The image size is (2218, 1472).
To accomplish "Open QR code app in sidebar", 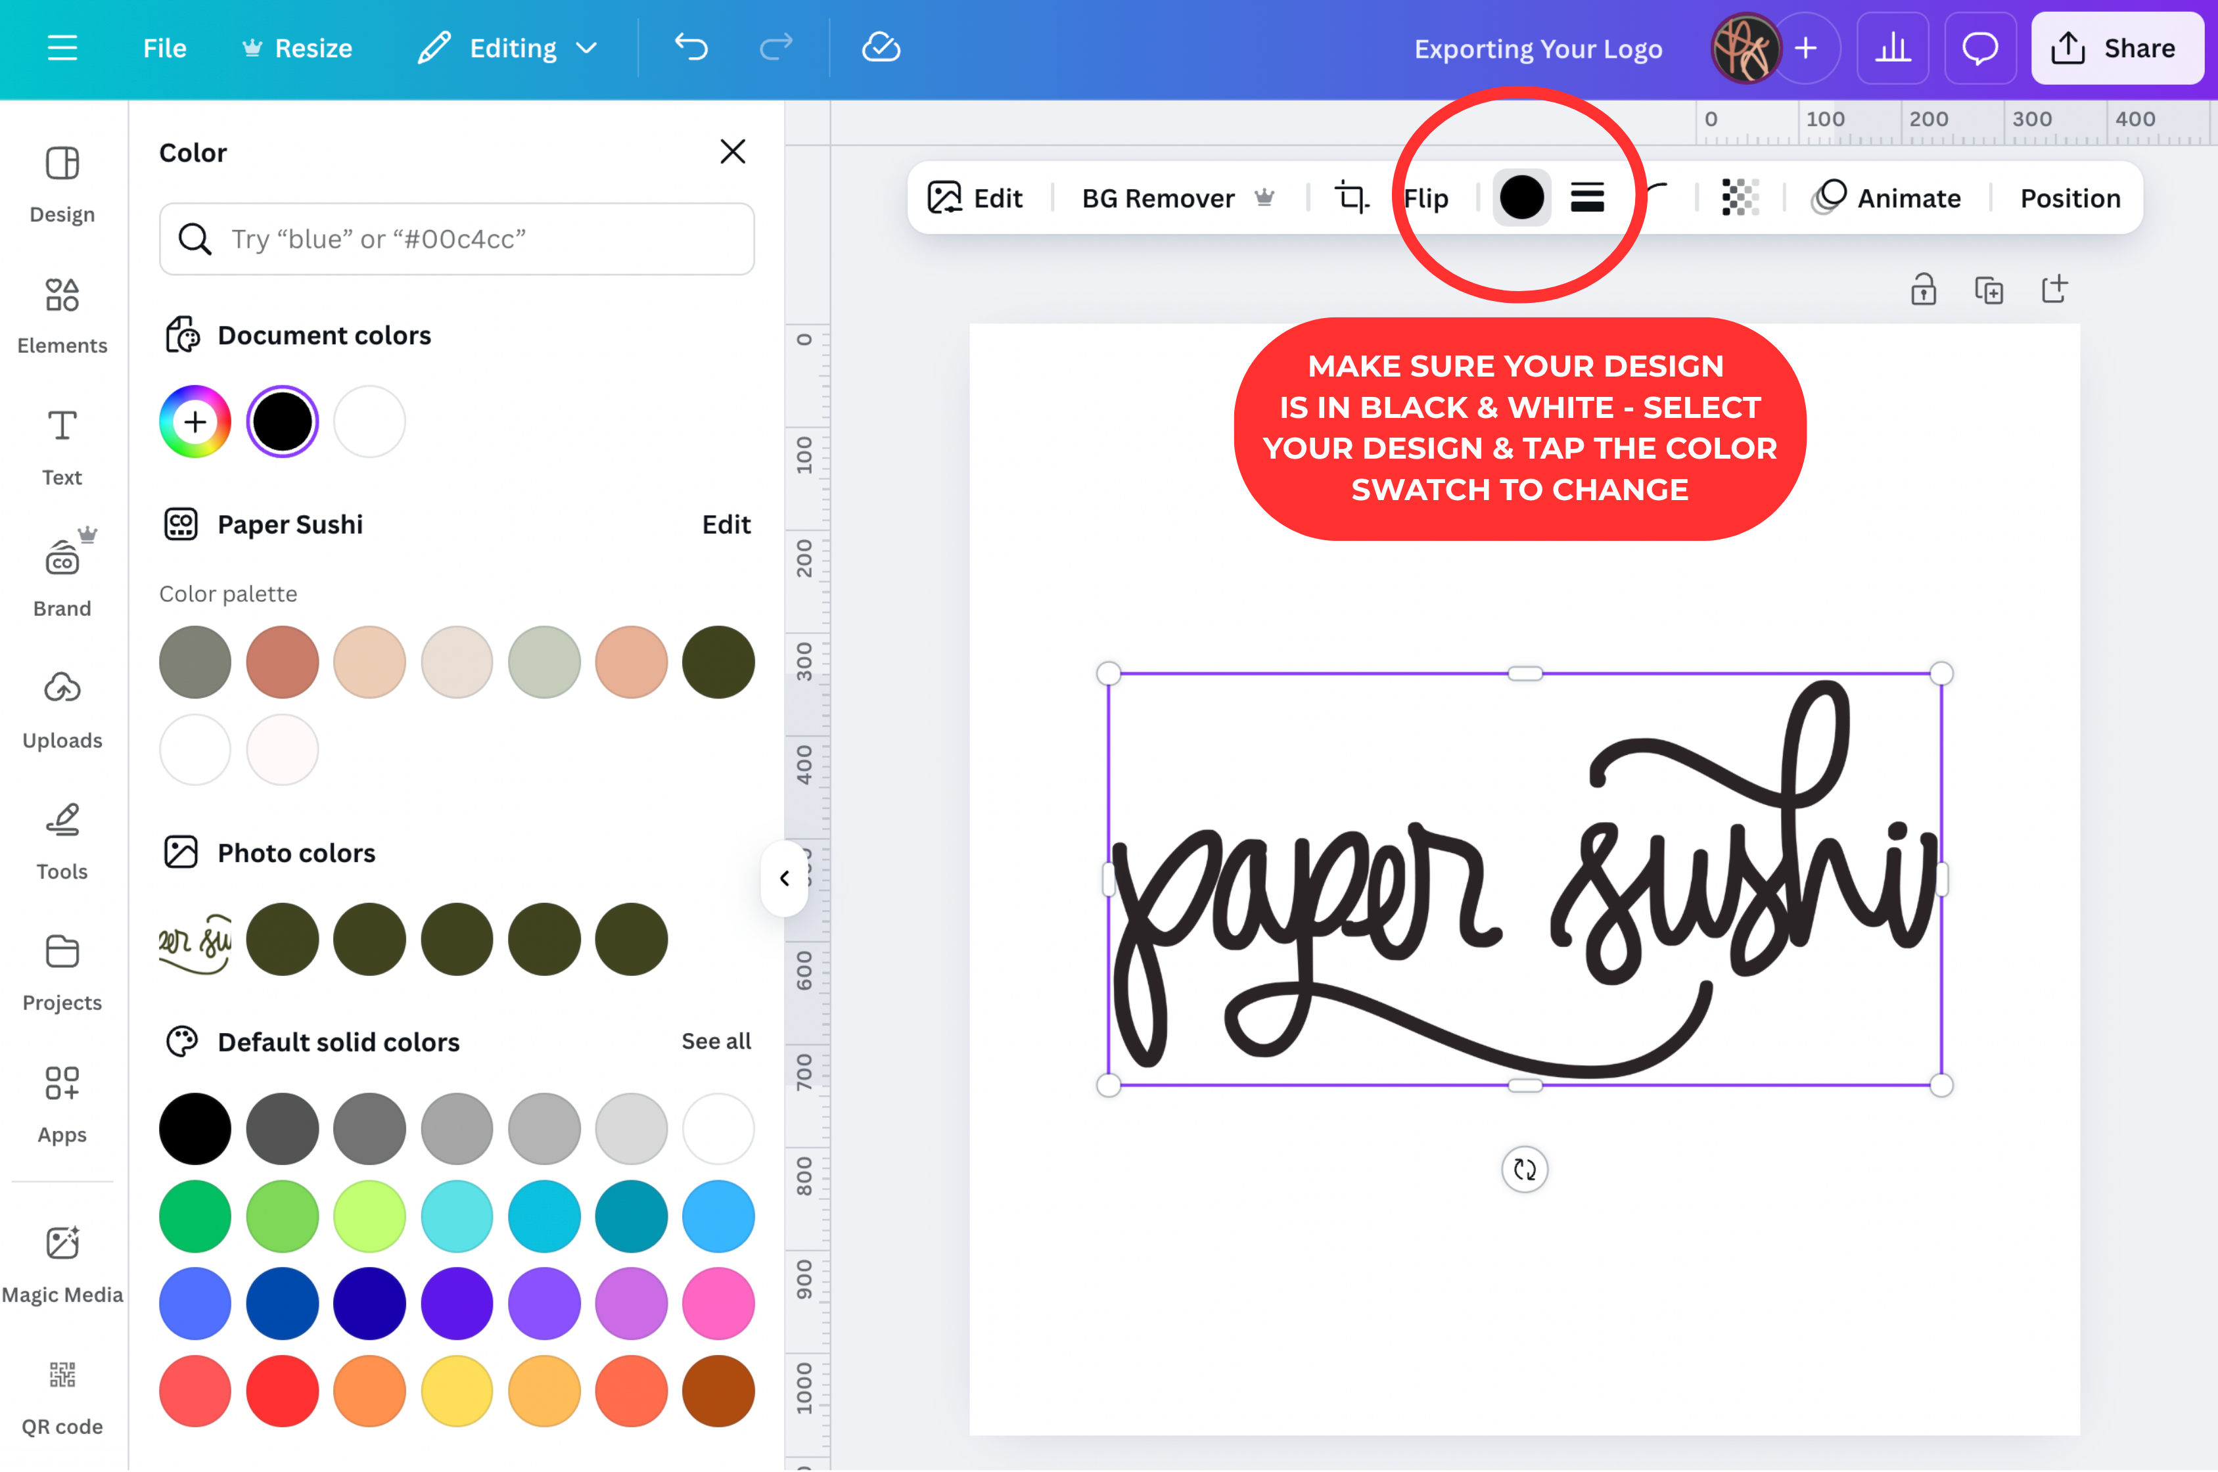I will click(62, 1398).
